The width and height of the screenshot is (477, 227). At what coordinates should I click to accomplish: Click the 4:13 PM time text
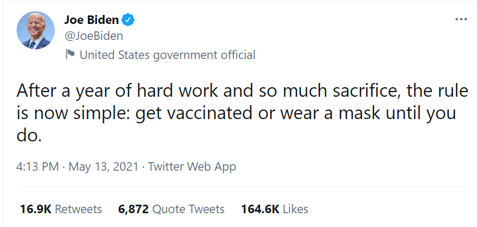(37, 167)
